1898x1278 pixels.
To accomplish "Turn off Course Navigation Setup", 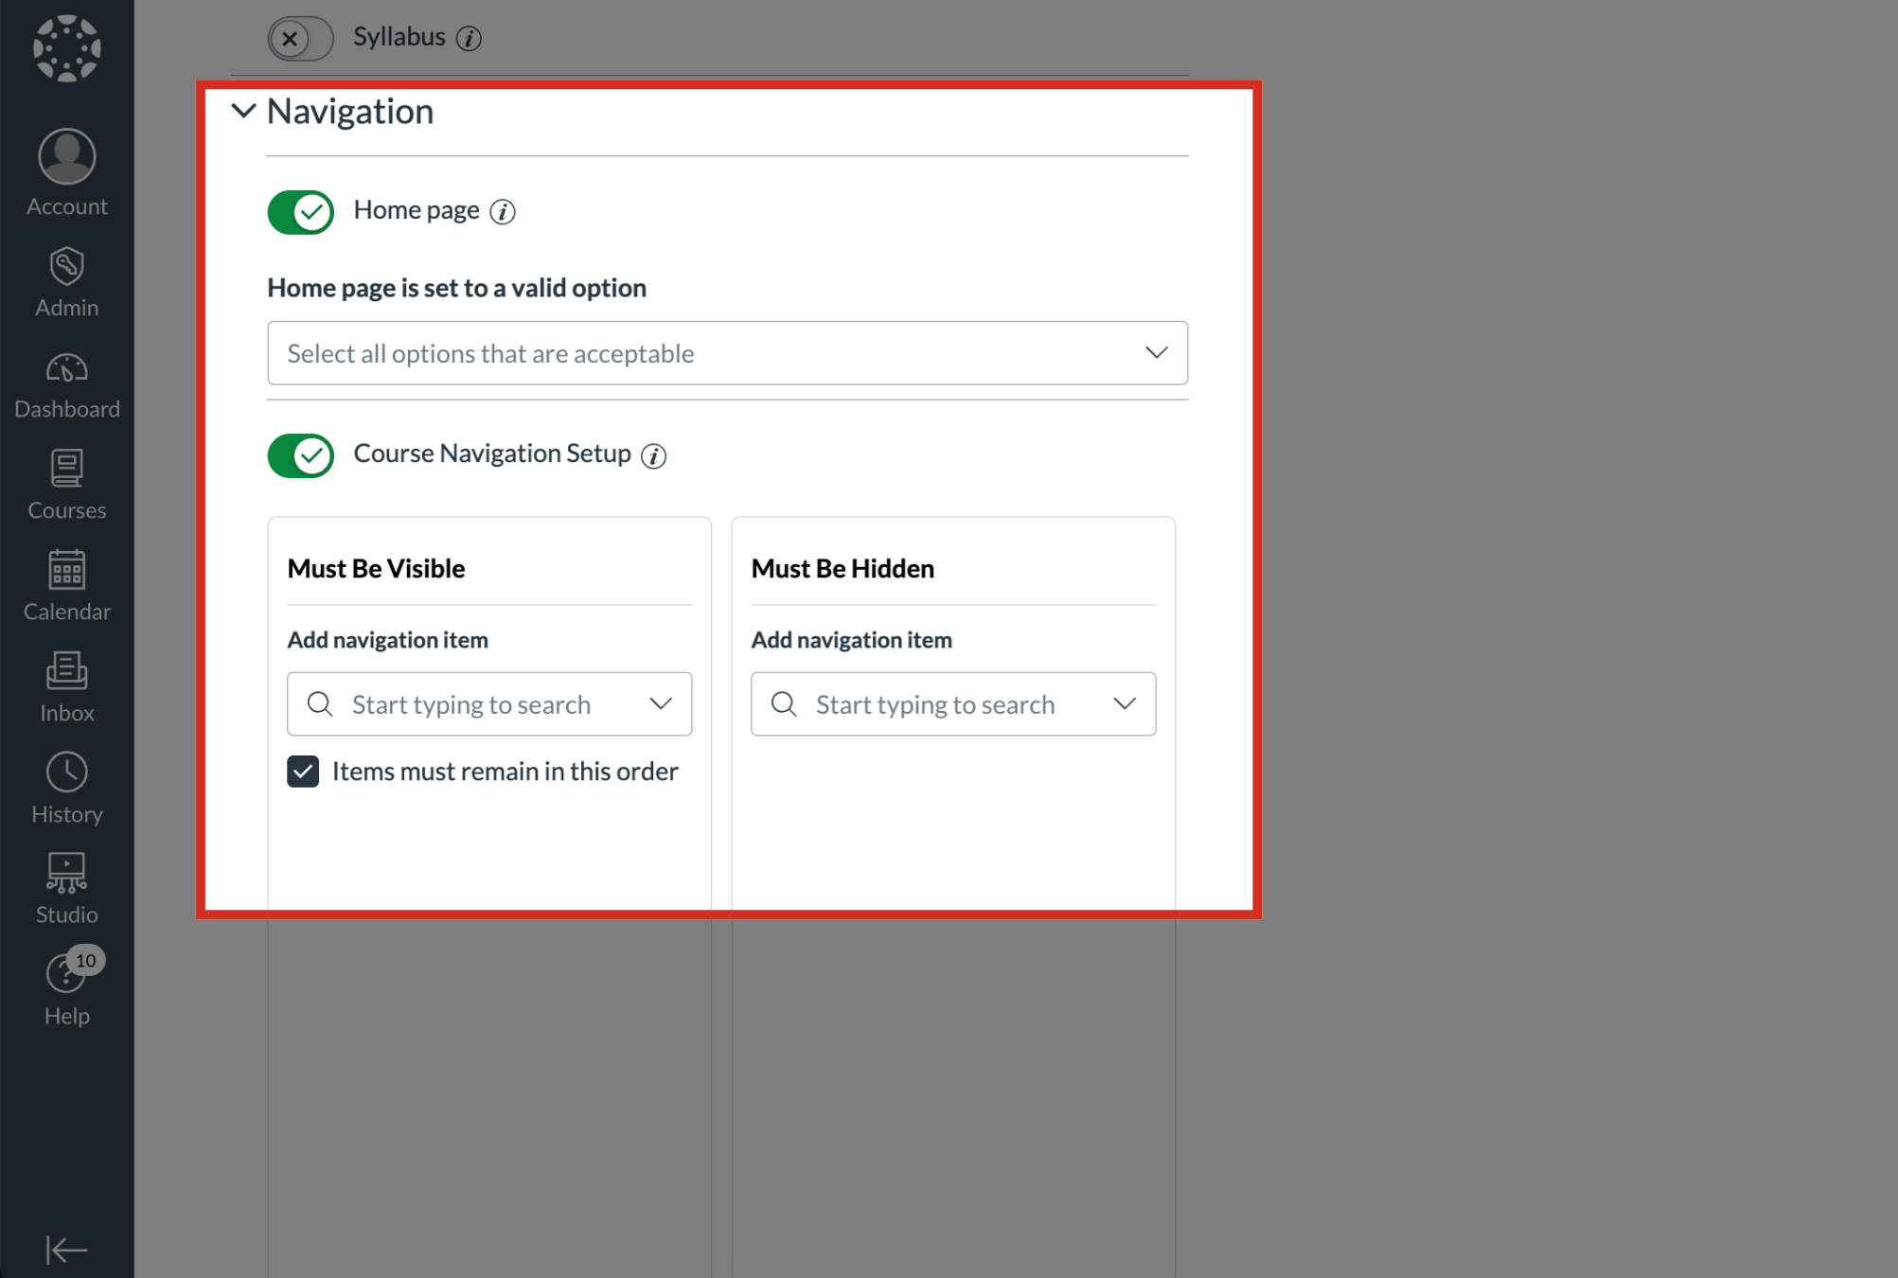I will point(300,455).
